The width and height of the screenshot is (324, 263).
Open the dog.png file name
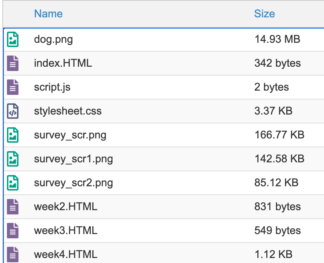[53, 39]
